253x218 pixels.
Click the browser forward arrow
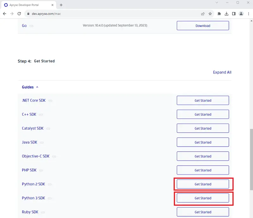[12, 14]
